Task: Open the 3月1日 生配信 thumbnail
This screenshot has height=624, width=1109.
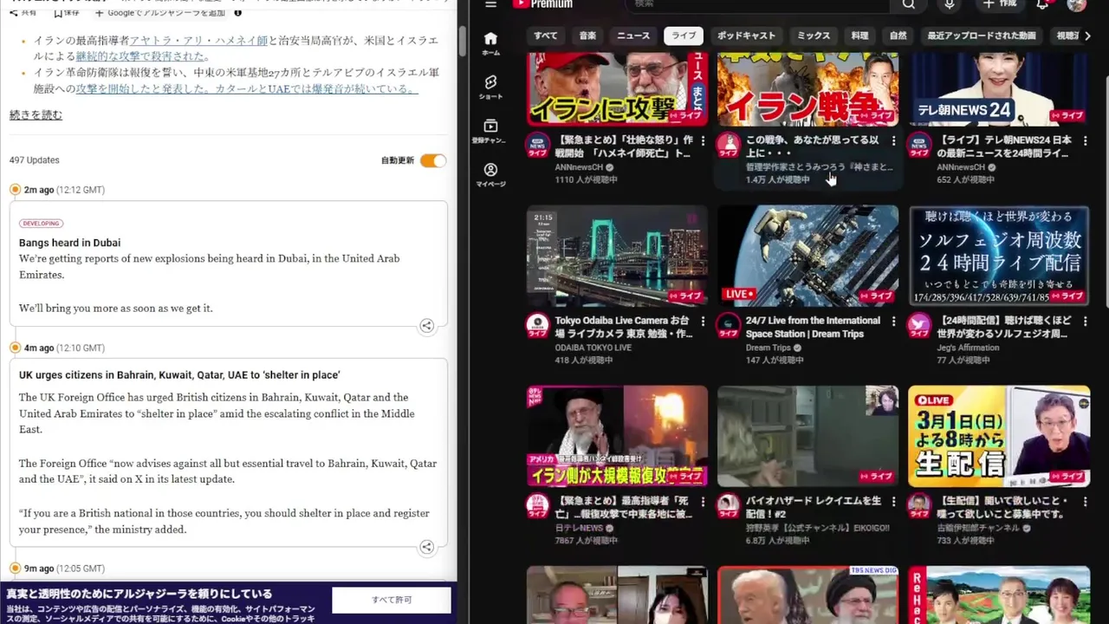Action: (x=999, y=436)
